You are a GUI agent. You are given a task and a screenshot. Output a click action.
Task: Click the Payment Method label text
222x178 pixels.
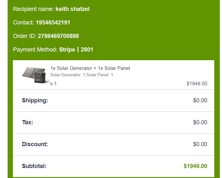click(x=35, y=50)
